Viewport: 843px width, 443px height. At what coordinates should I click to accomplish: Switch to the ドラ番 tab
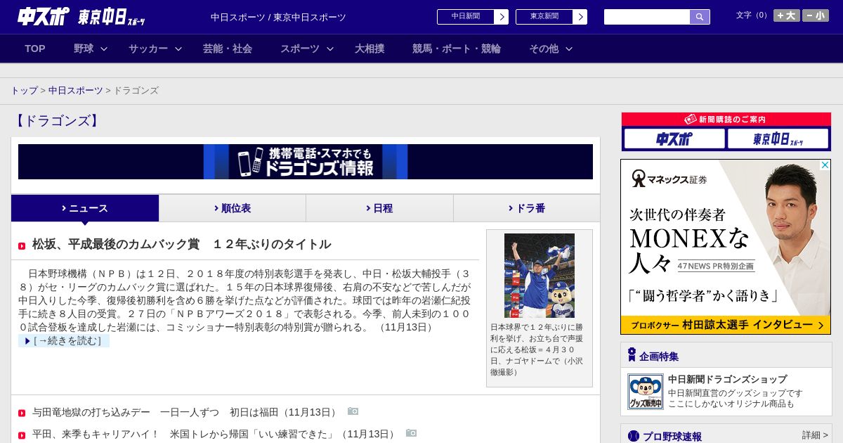coord(527,208)
